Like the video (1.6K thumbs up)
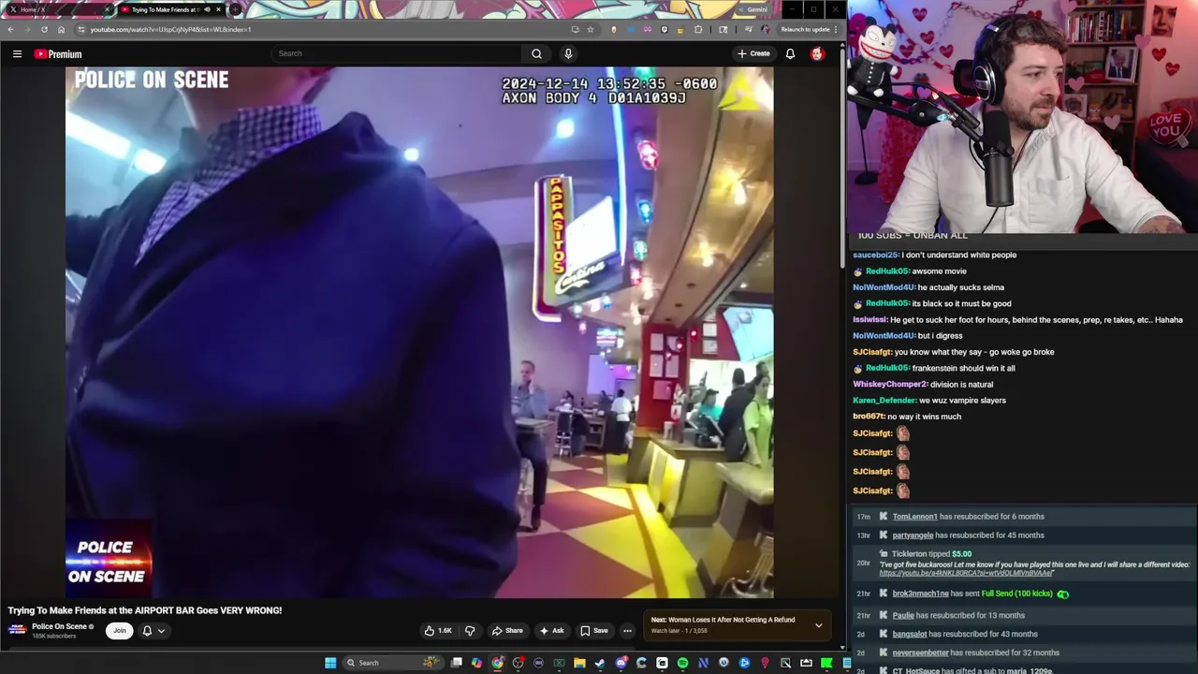The height and width of the screenshot is (674, 1198). [437, 631]
